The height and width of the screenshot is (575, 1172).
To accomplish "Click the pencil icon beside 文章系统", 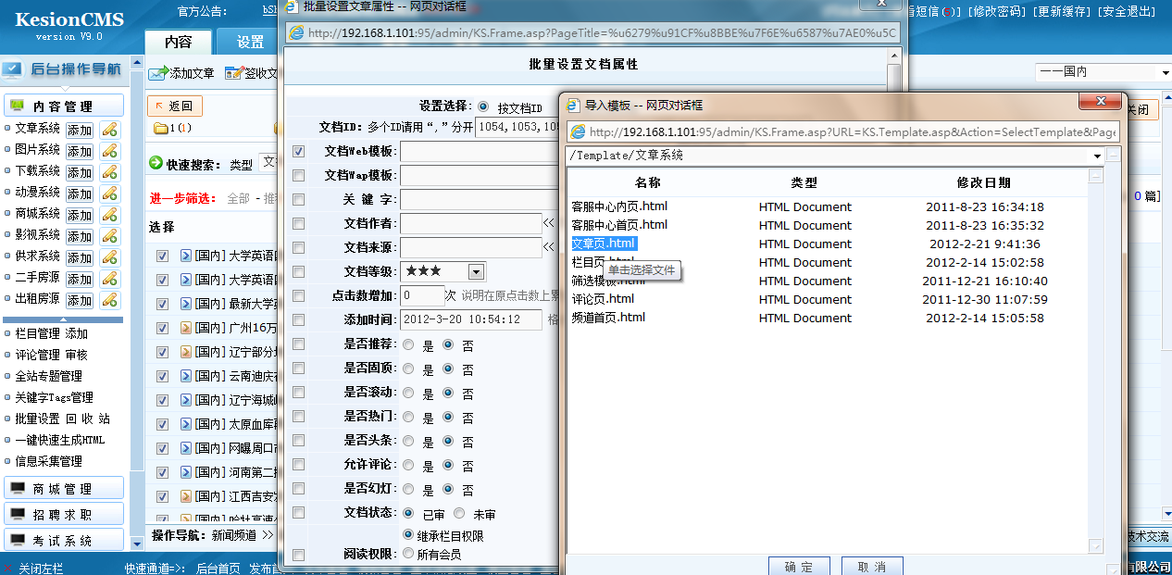I will point(110,130).
